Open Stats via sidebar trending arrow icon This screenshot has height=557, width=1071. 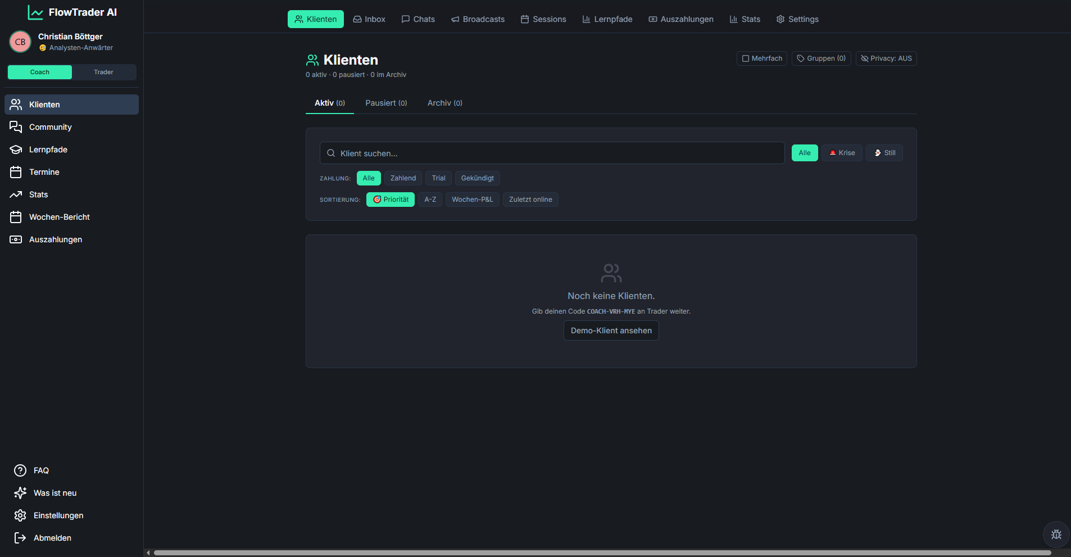(16, 194)
